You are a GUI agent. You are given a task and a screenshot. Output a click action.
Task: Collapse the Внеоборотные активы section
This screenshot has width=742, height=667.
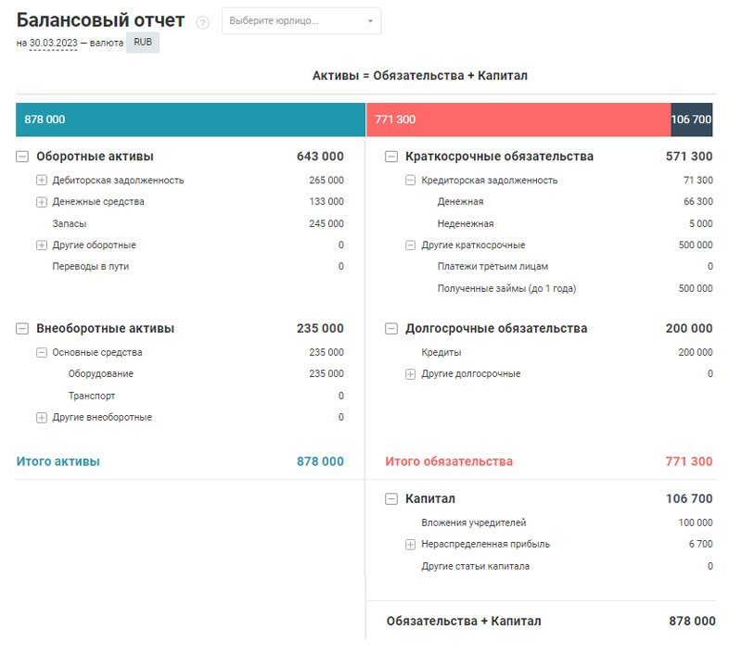point(22,329)
